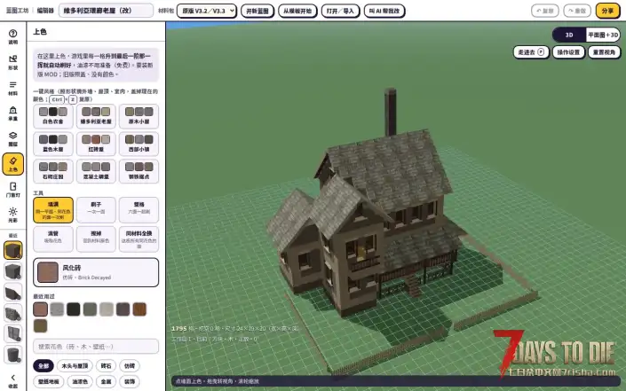Screen dimensions: 626x391
Task: Open the 材料包 version dropdown V3.2/V3.3
Action: coord(207,11)
